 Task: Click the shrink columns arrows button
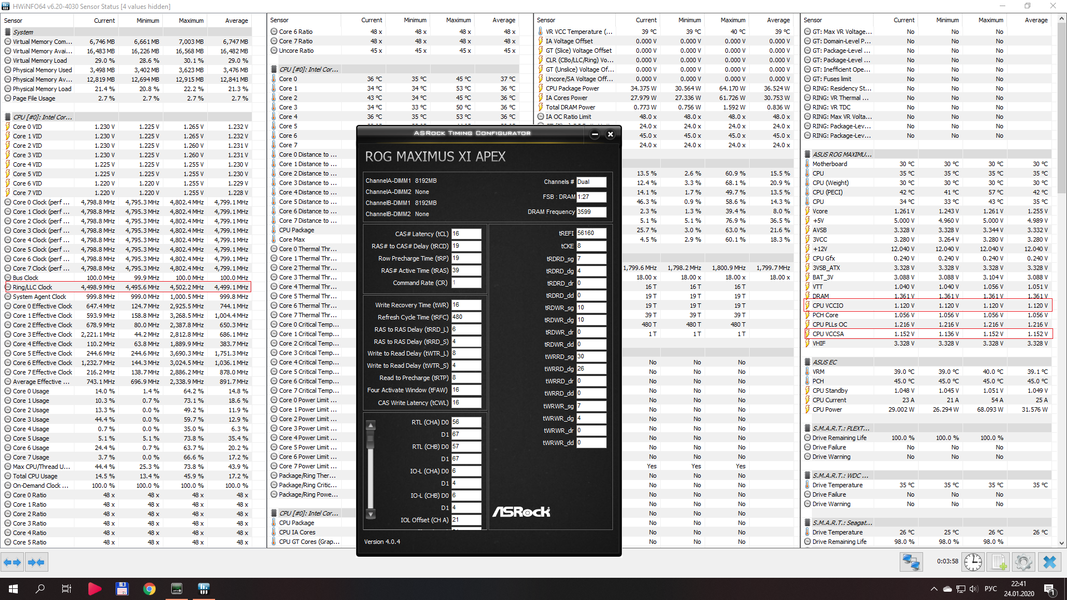click(x=36, y=562)
